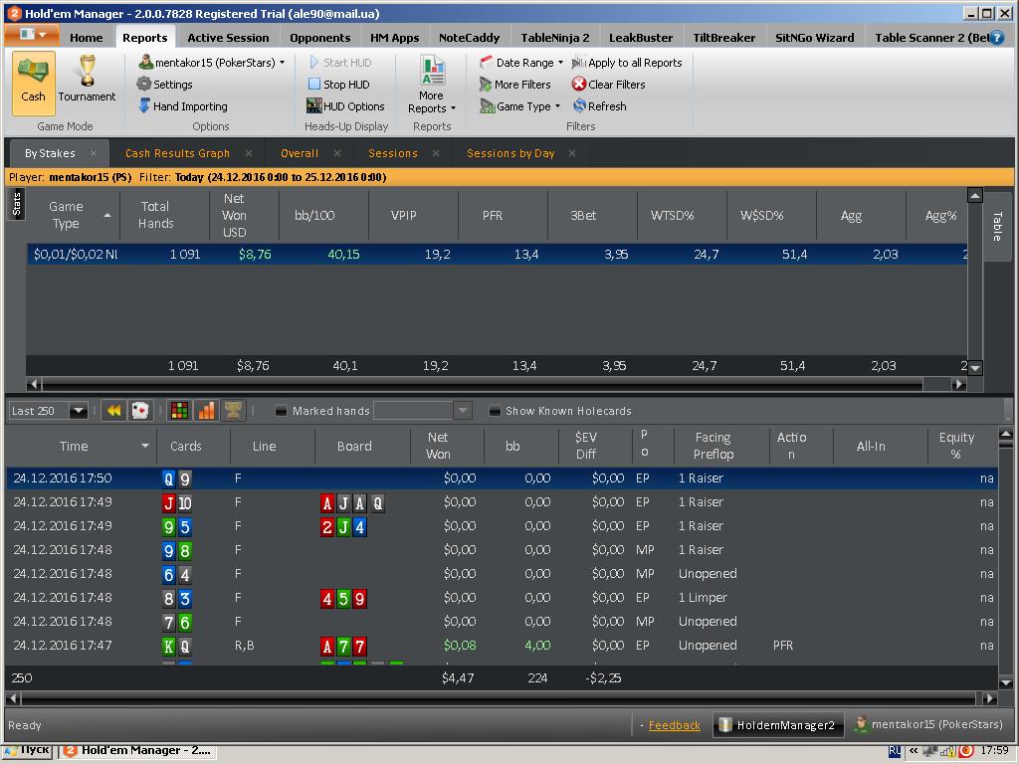
Task: Close the Sessions report tab
Action: tap(436, 153)
